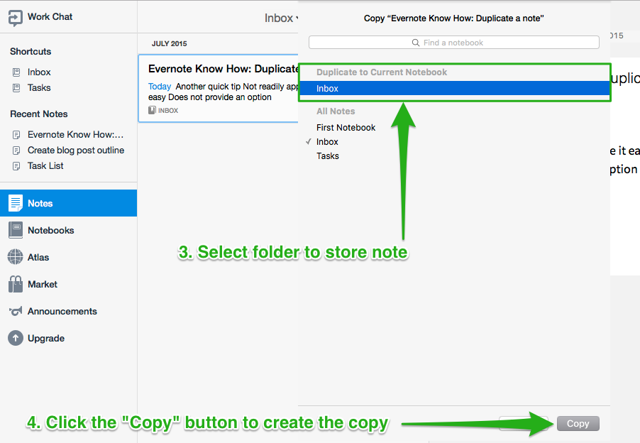Open the Inbox shortcut
The width and height of the screenshot is (640, 443).
pos(39,72)
